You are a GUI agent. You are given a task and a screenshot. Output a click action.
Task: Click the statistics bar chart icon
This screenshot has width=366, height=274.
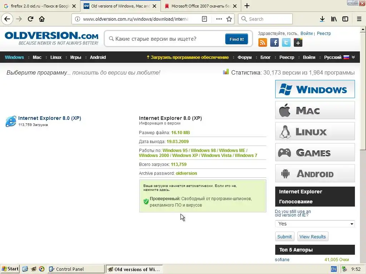(226, 72)
